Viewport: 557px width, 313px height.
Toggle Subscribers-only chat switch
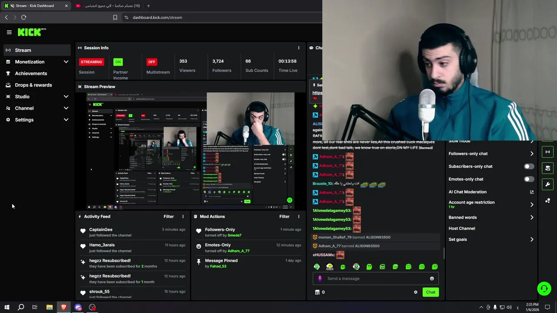[529, 166]
